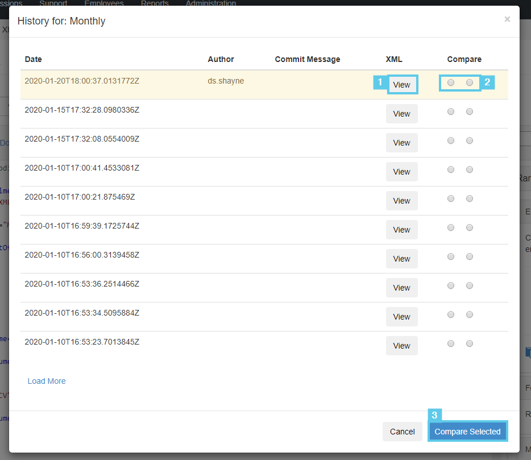Open the Employees menu in top navigation
The width and height of the screenshot is (531, 460).
point(103,3)
